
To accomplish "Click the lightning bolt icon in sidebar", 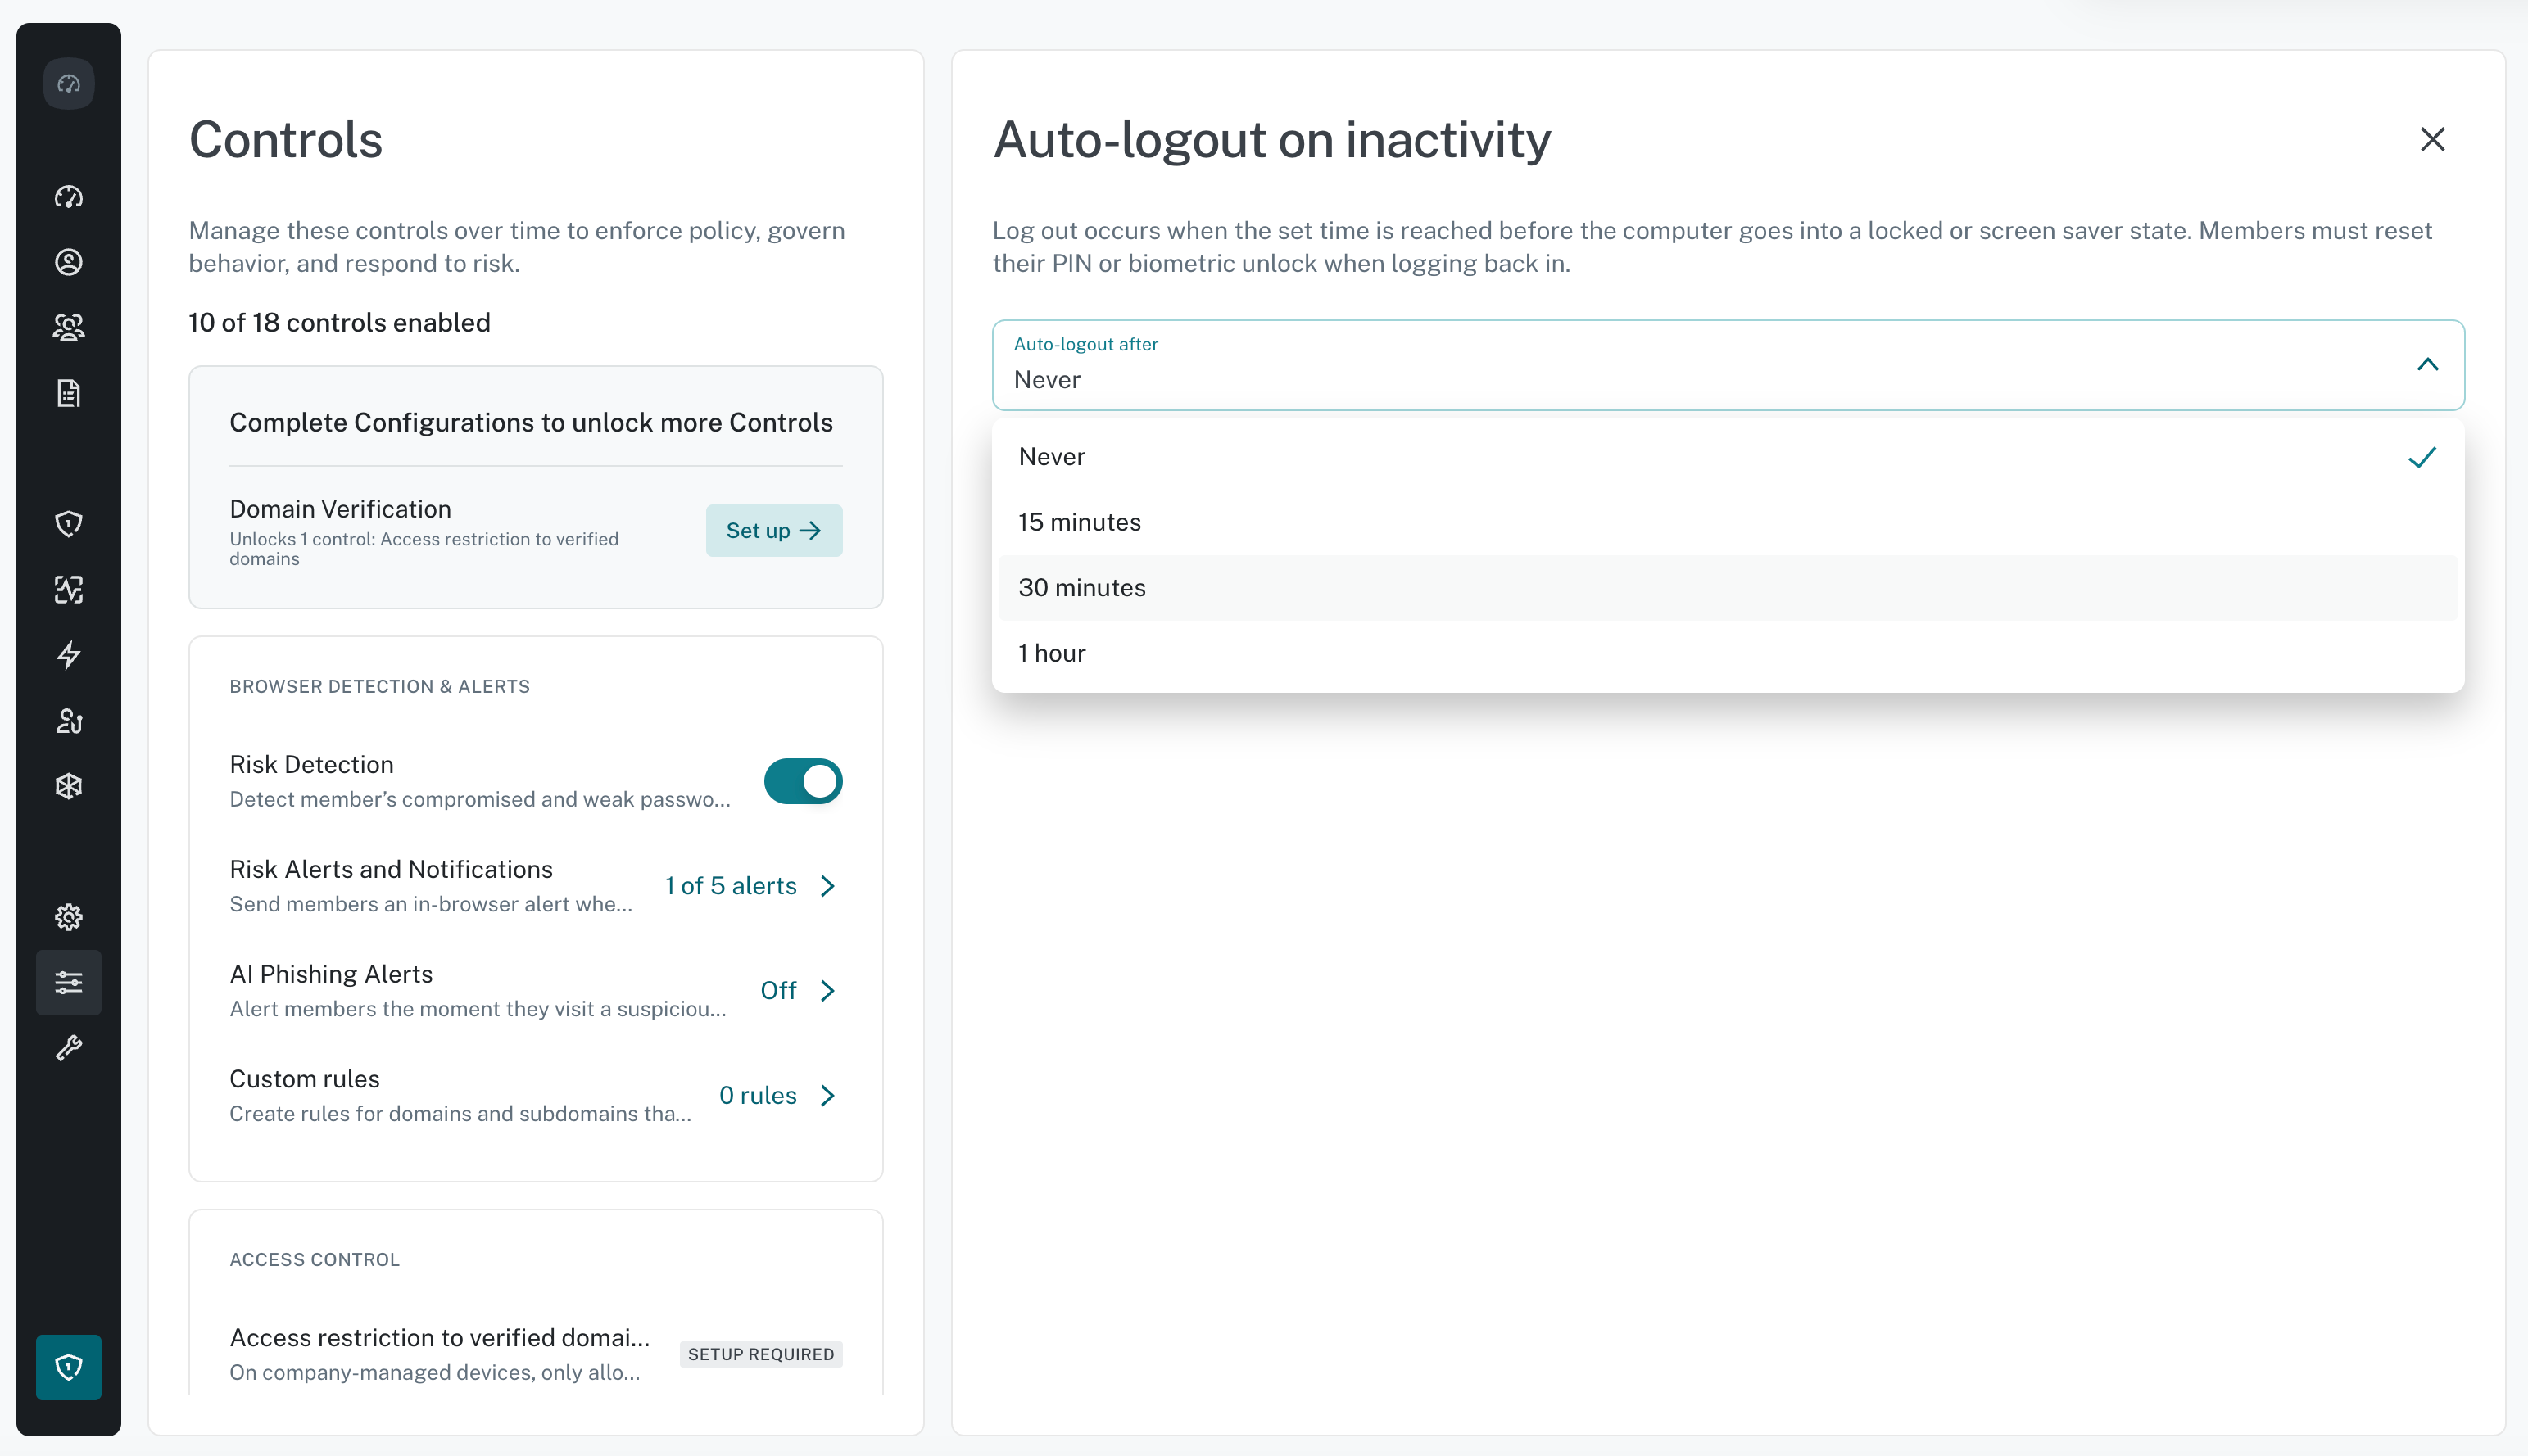I will (68, 655).
